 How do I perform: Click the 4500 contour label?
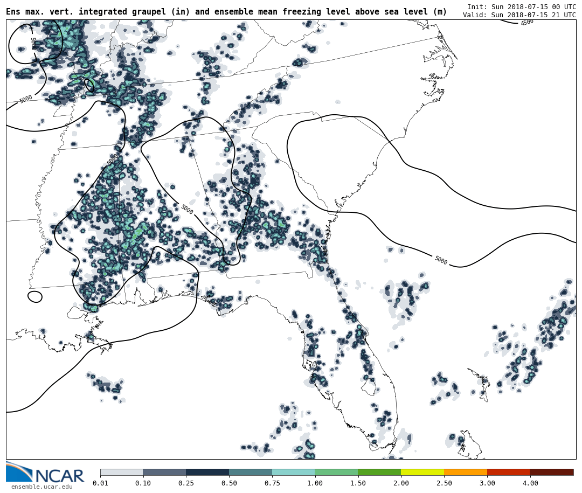(527, 22)
